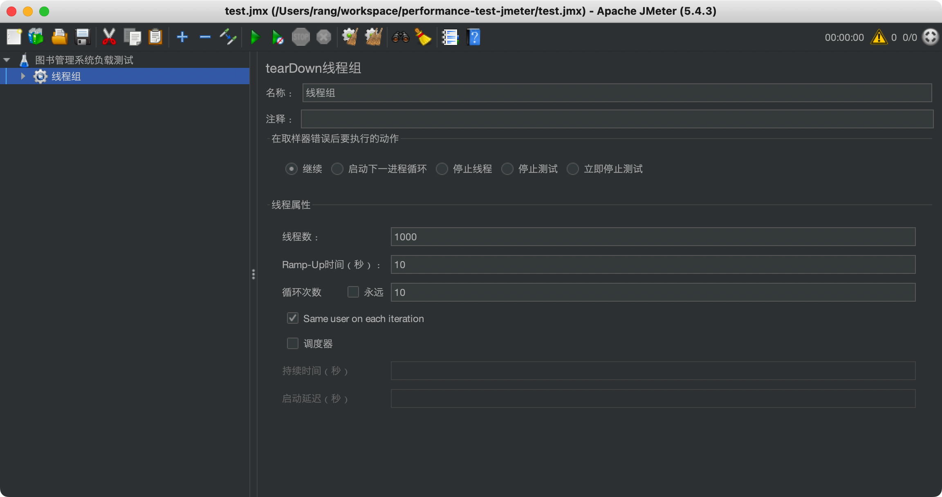Click the Expand all plus toolbar icon
This screenshot has height=497, width=942.
coord(182,37)
